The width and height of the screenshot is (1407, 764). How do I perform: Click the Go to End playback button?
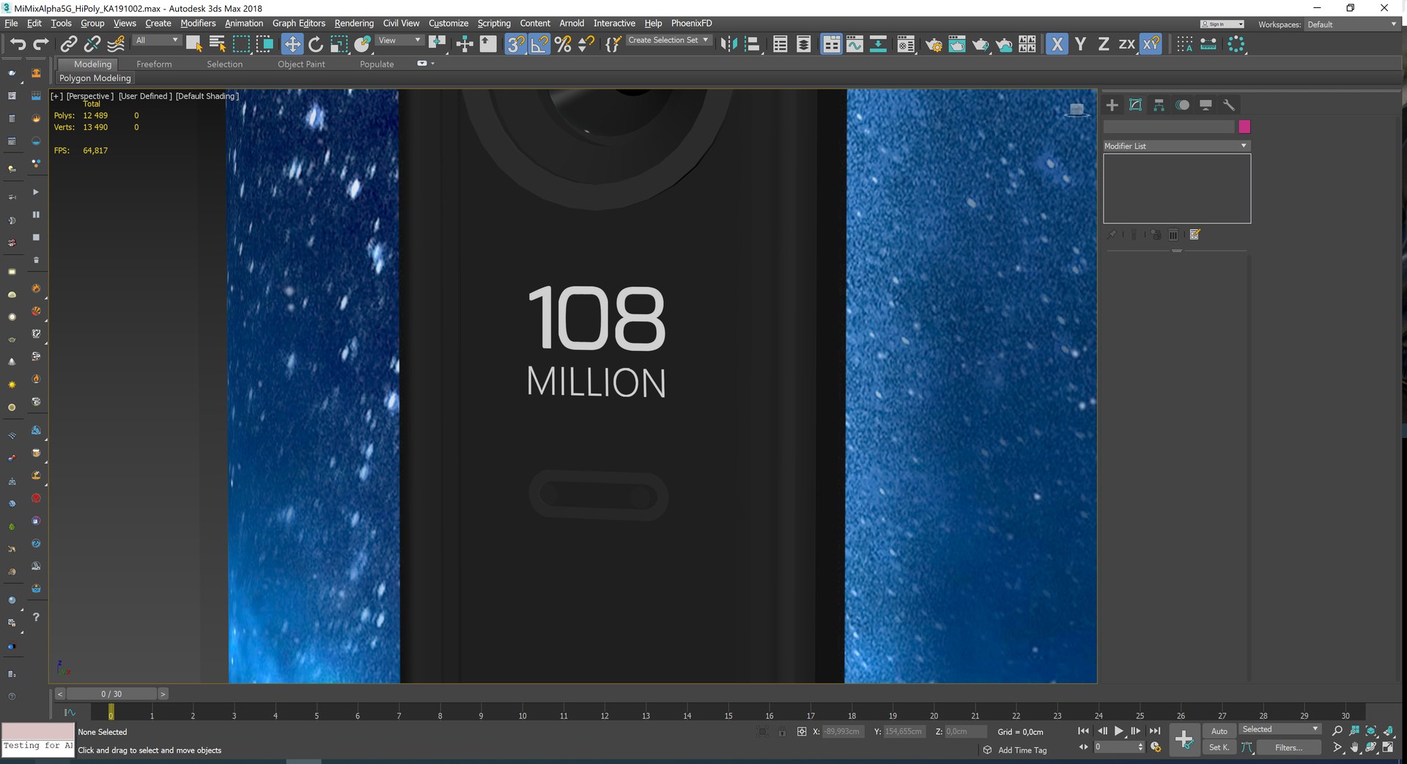[1155, 731]
